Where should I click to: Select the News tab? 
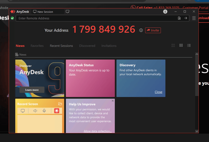coord(20,46)
